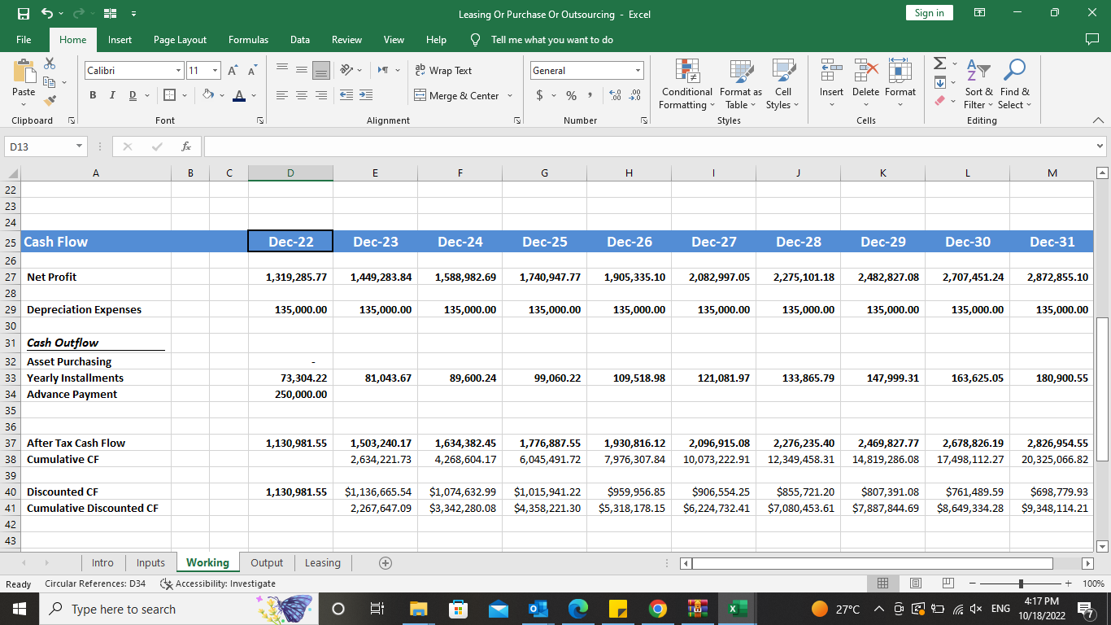
Task: Switch to Page Layout view icon
Action: pos(915,583)
